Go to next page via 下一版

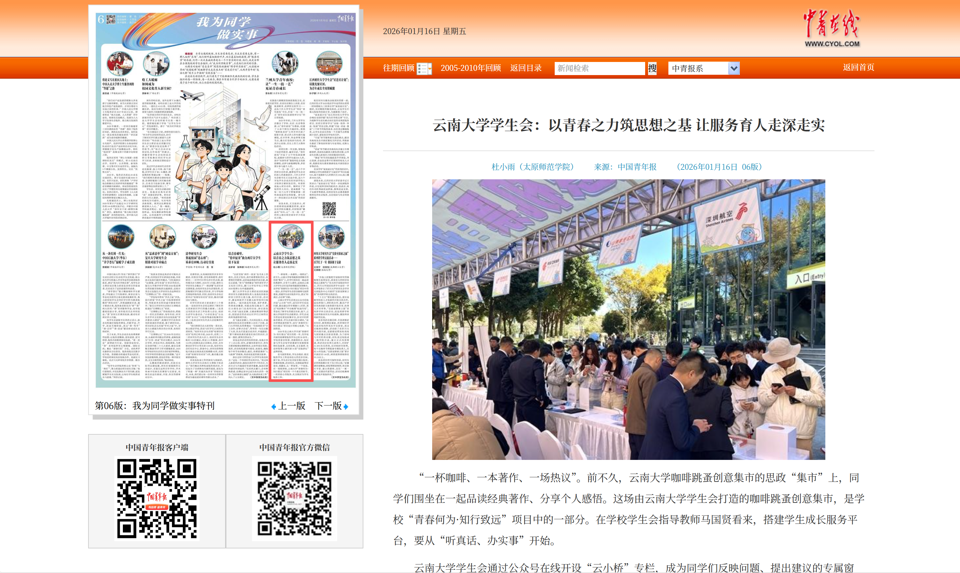click(328, 406)
